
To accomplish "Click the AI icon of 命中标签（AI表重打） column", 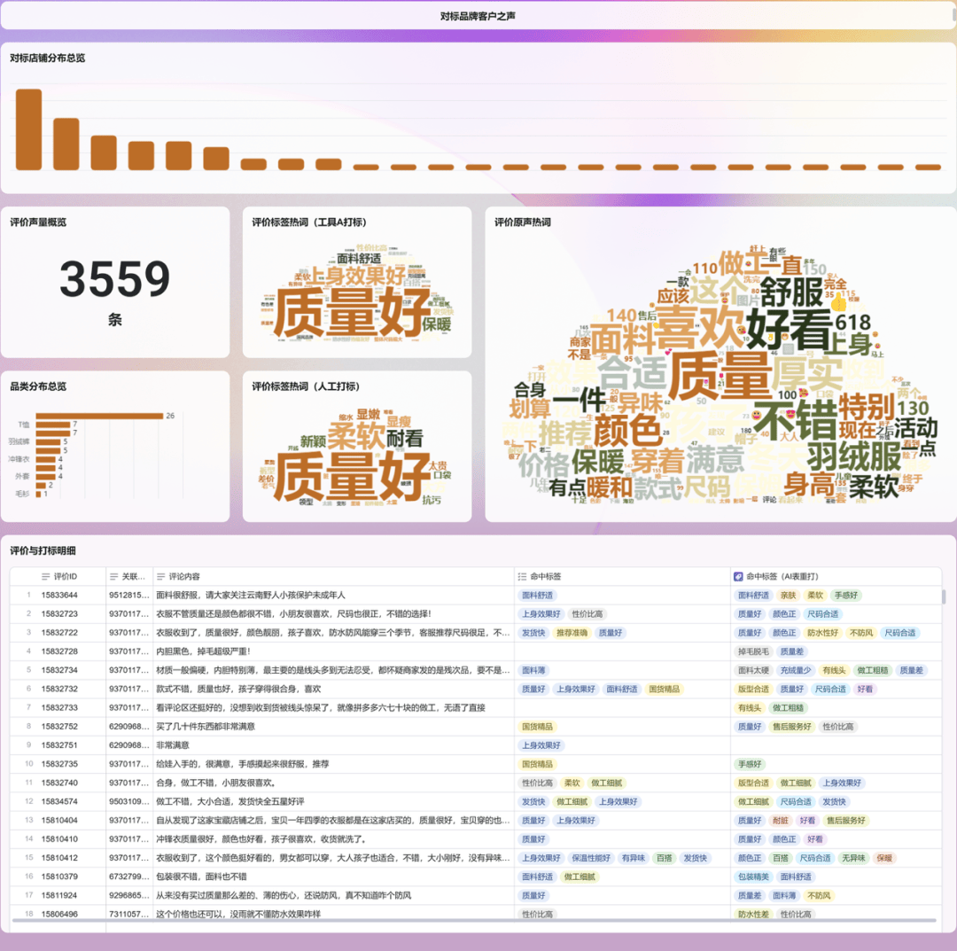I will click(x=738, y=576).
